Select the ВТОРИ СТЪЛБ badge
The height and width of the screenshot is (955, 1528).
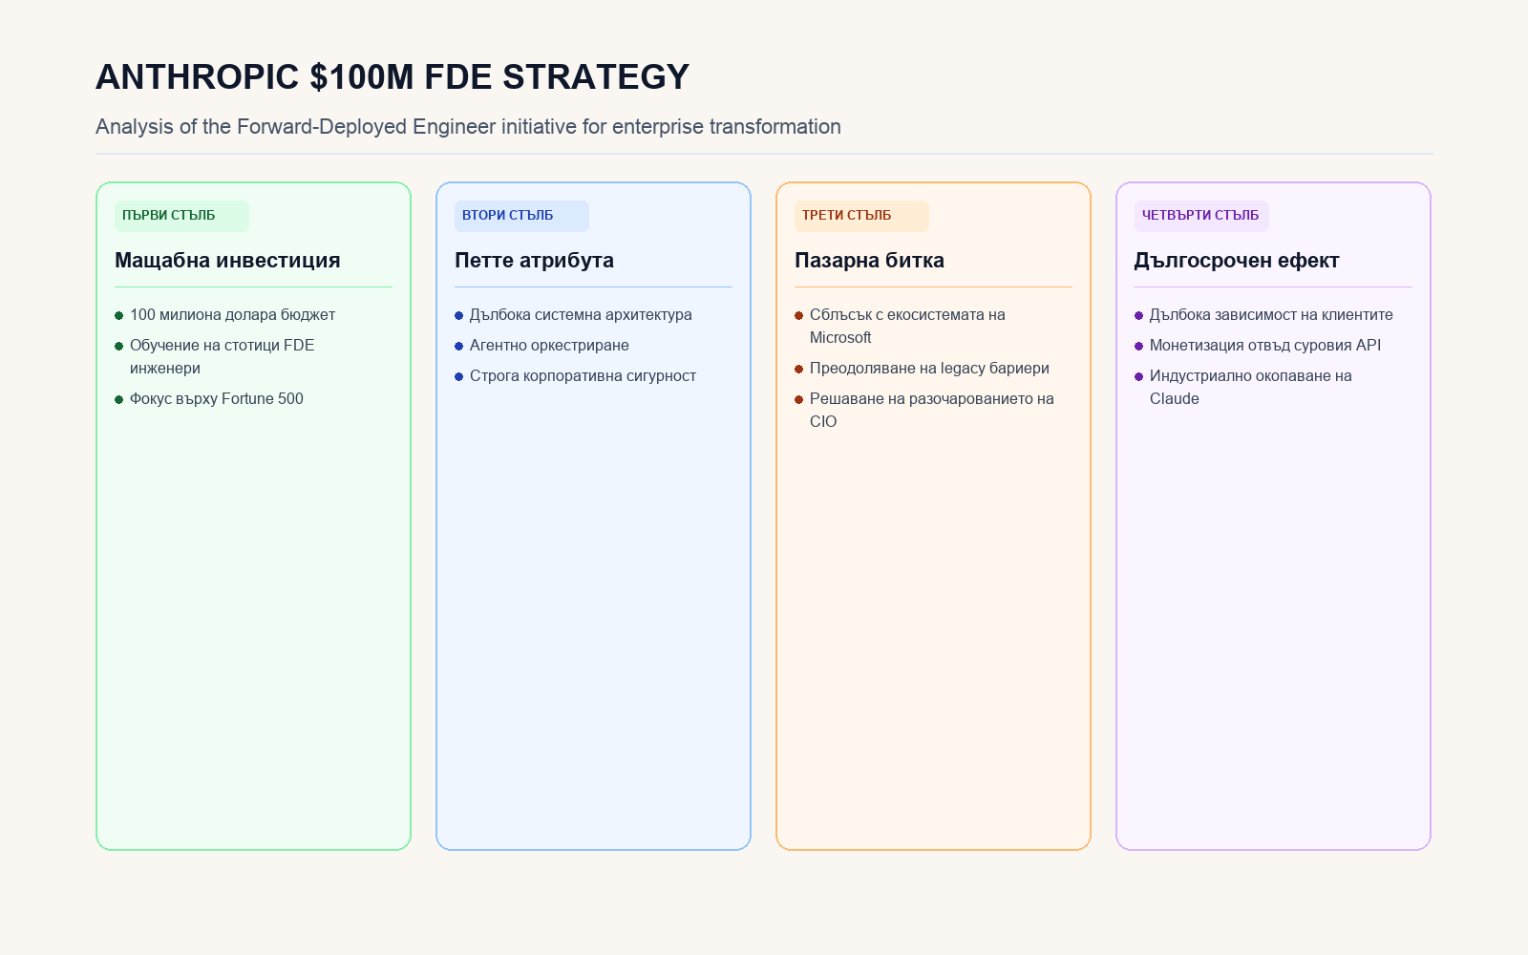[x=521, y=216]
